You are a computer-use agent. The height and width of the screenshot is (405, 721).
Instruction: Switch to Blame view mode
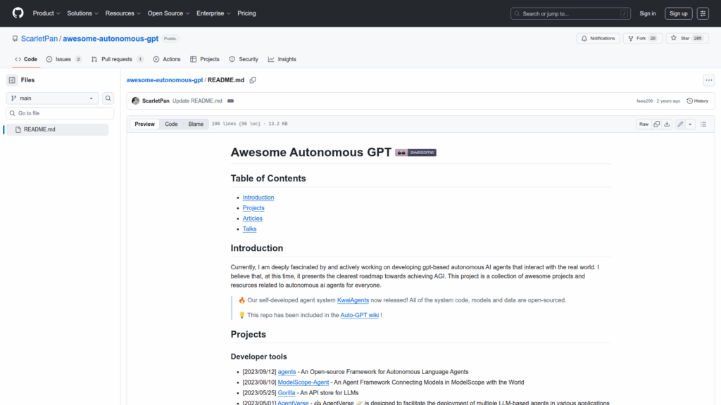click(196, 124)
